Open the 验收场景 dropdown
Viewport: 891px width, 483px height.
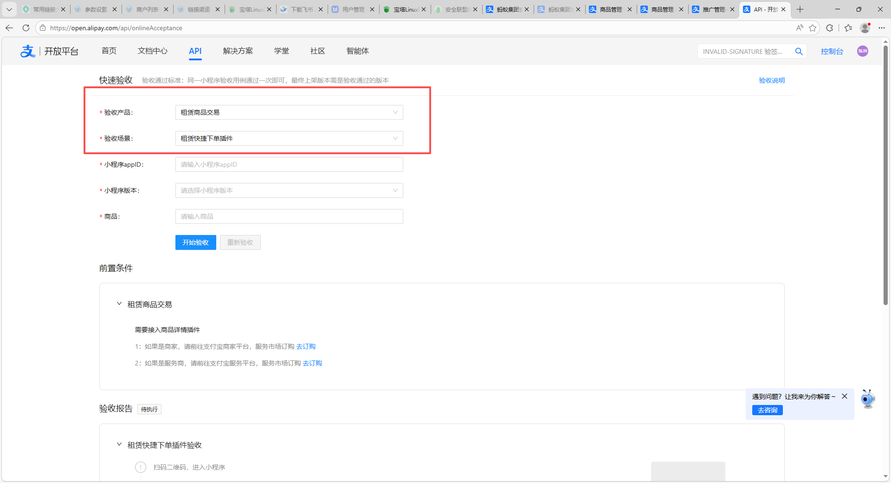pos(289,138)
